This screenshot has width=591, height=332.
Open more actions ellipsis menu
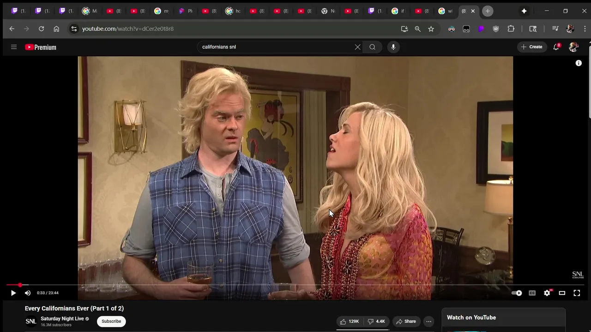click(x=428, y=321)
